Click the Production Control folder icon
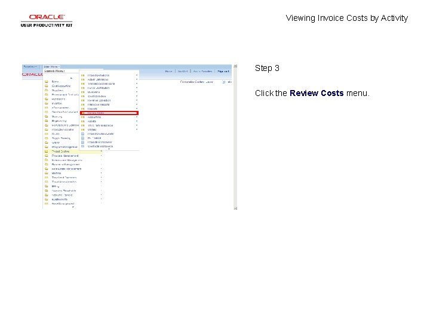This screenshot has width=430, height=322. (x=47, y=129)
